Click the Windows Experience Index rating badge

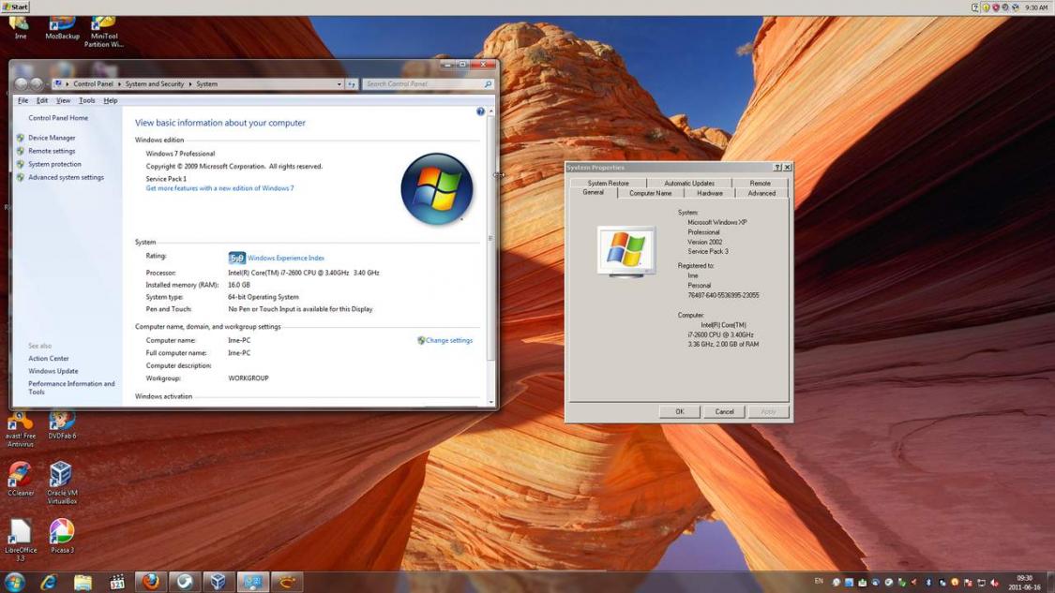(237, 259)
